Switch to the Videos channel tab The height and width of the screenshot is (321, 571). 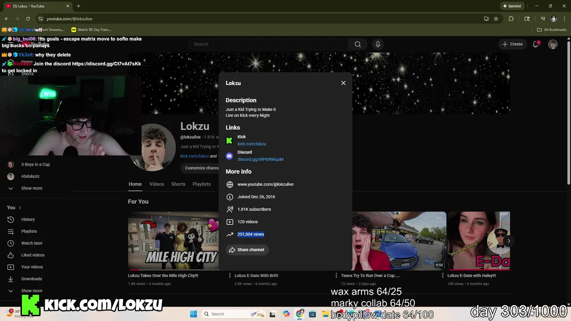[157, 184]
